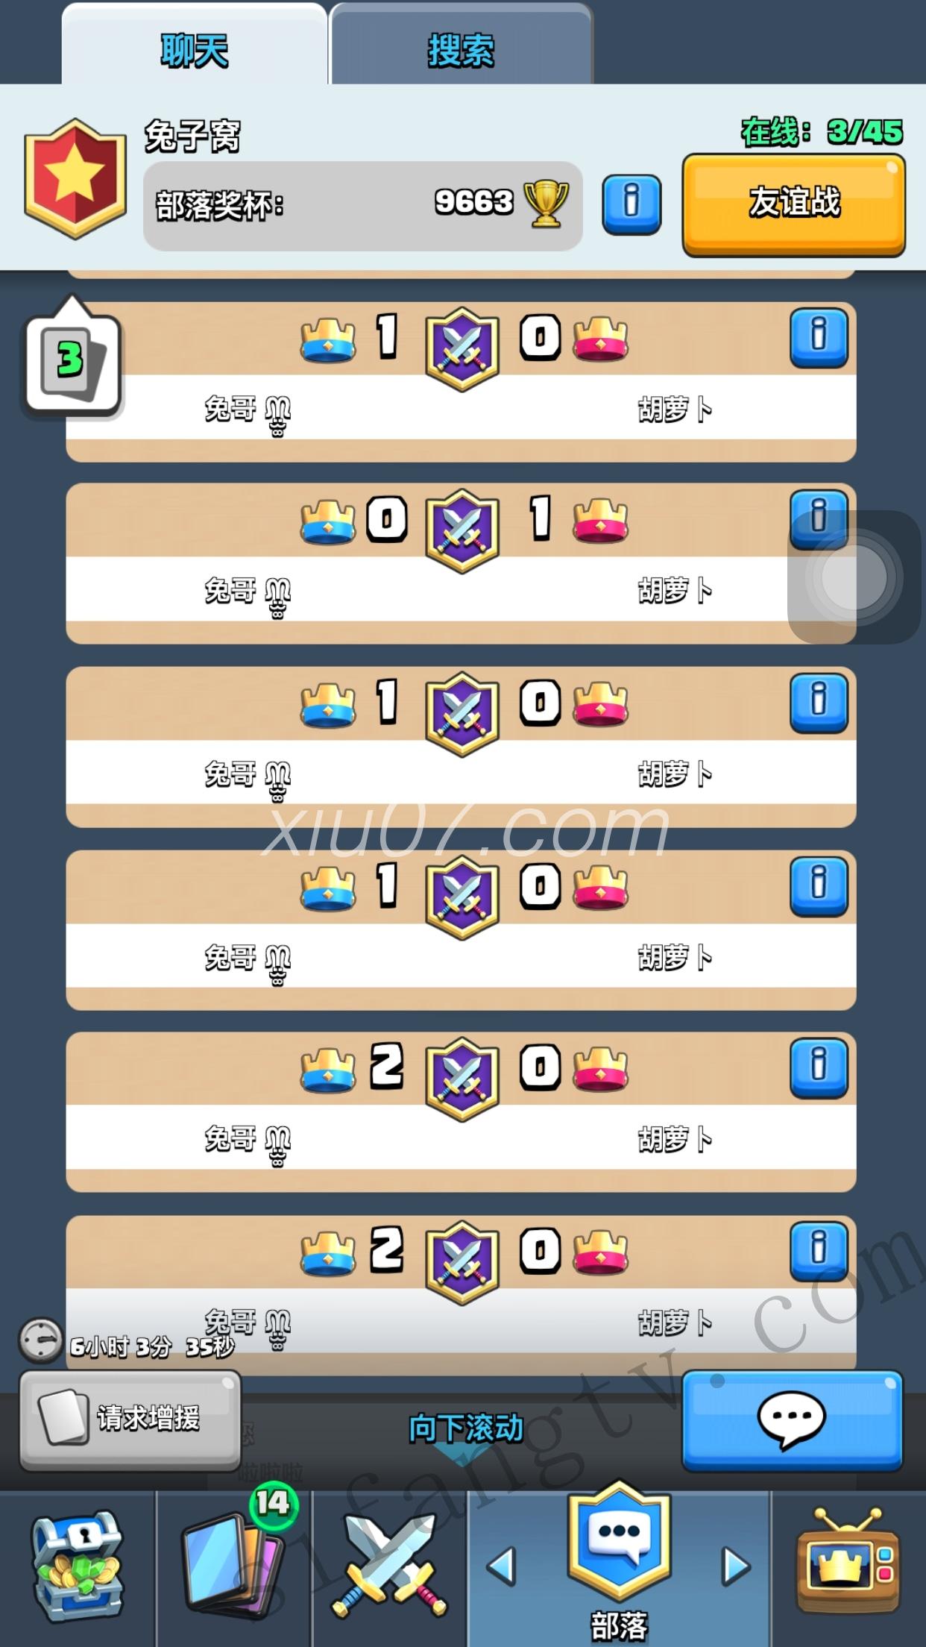The height and width of the screenshot is (1647, 926).
Task: Start a 友谊战 friendly battle
Action: [x=794, y=204]
